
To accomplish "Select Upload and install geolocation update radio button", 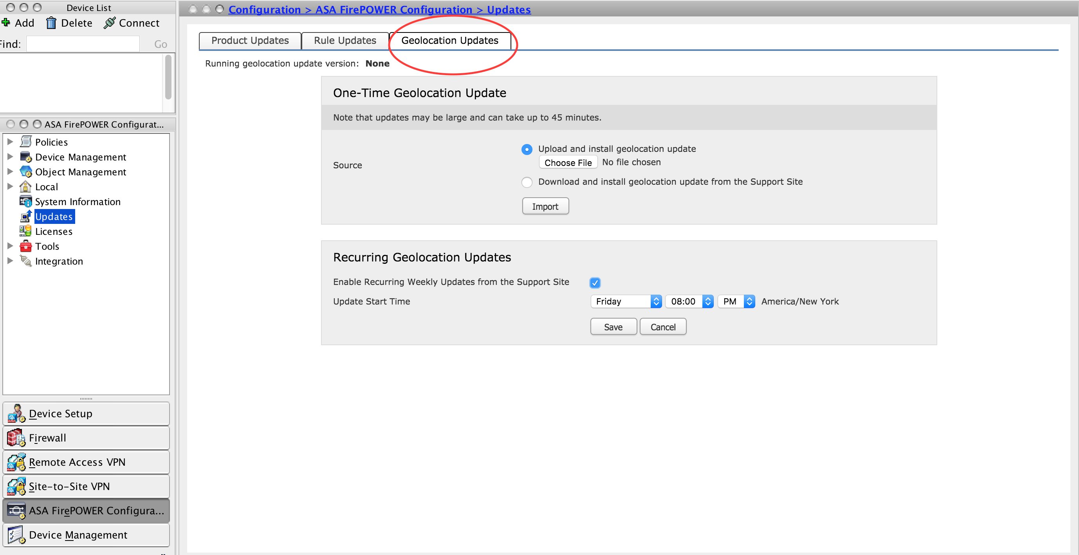I will [x=526, y=149].
